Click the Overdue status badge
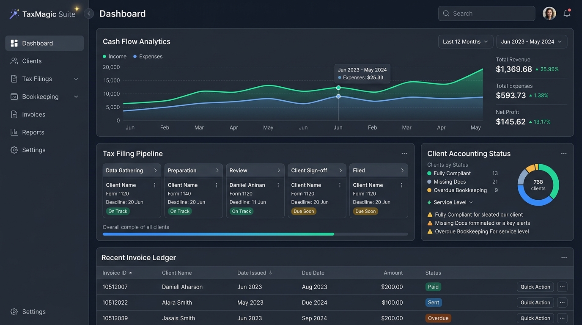The image size is (582, 325). 438,318
